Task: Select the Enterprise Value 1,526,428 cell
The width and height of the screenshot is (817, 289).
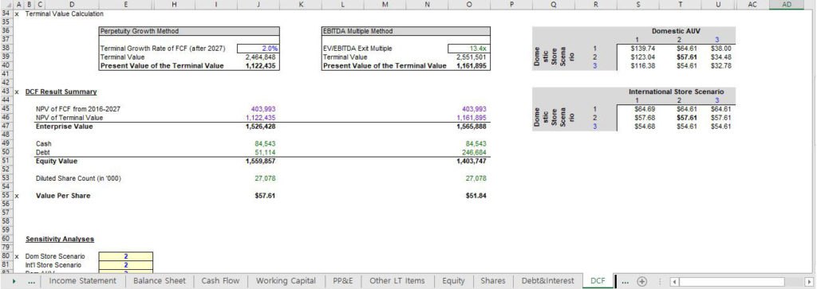Action: click(259, 127)
